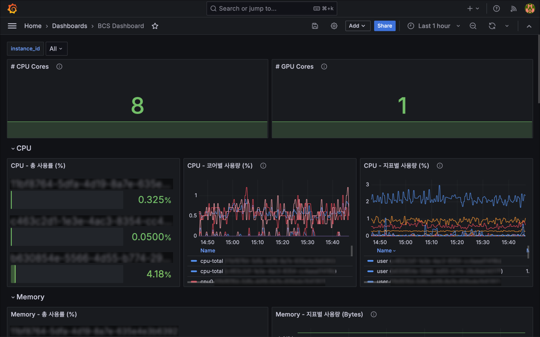
Task: Save dashboard using the disk icon
Action: tap(315, 26)
